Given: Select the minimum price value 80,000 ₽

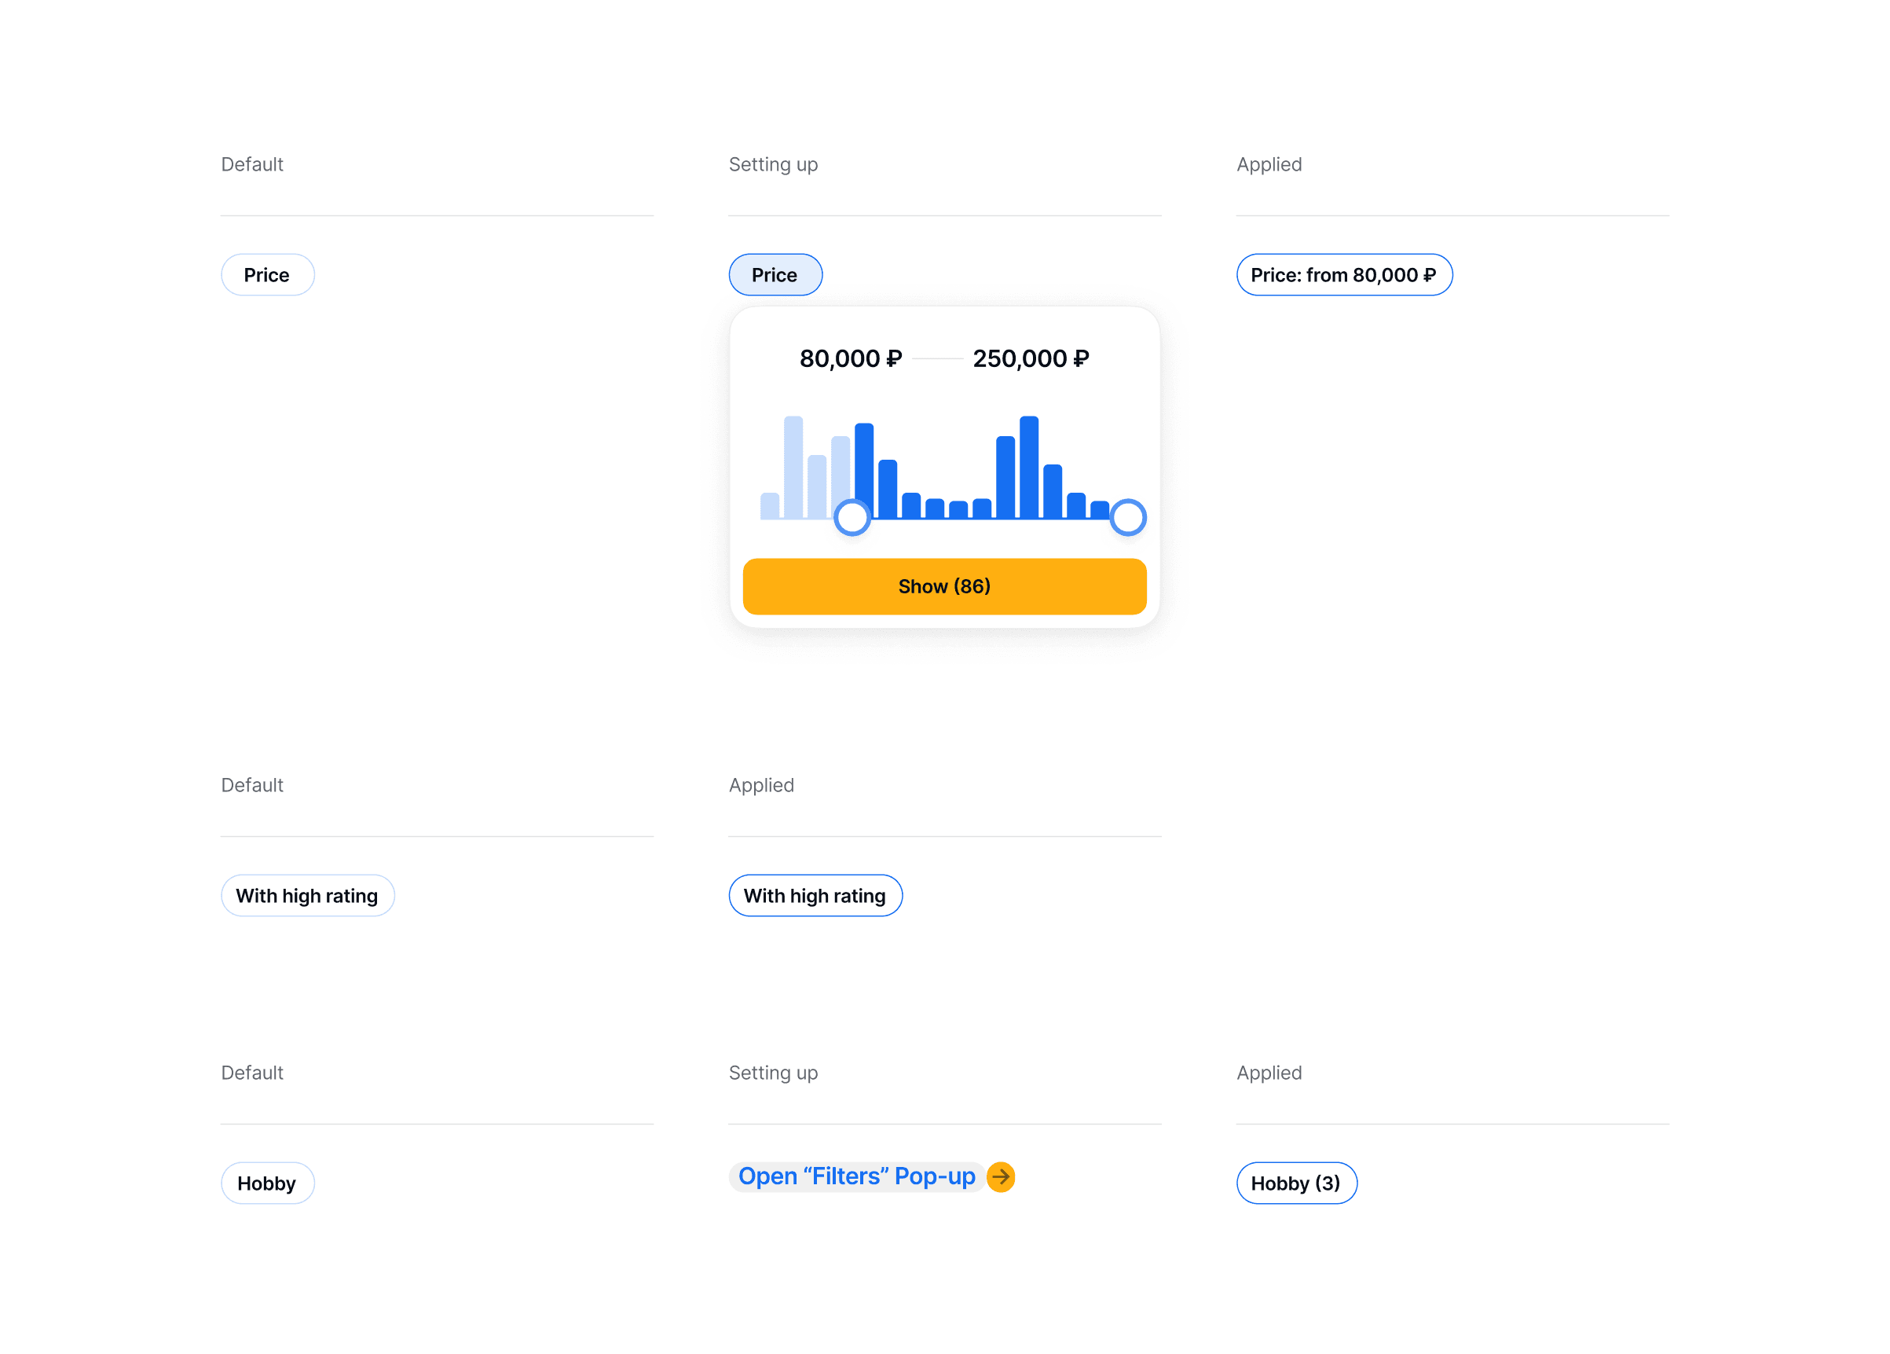Looking at the screenshot, I should tap(850, 358).
